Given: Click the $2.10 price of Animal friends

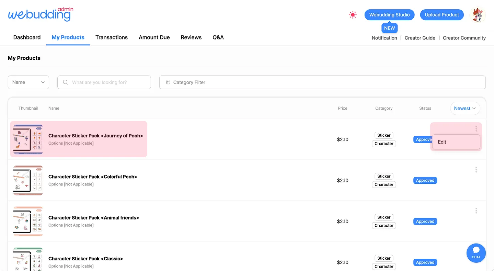Looking at the screenshot, I should coord(343,221).
